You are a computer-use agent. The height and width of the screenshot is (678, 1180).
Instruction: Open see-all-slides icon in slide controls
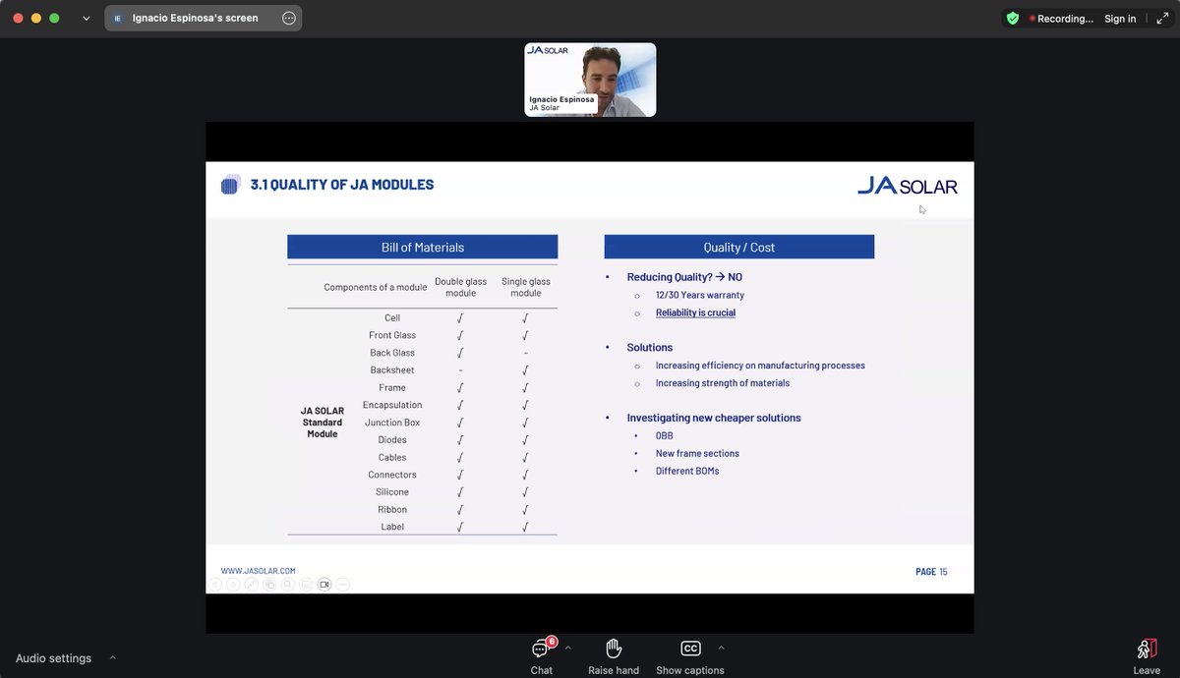(269, 584)
